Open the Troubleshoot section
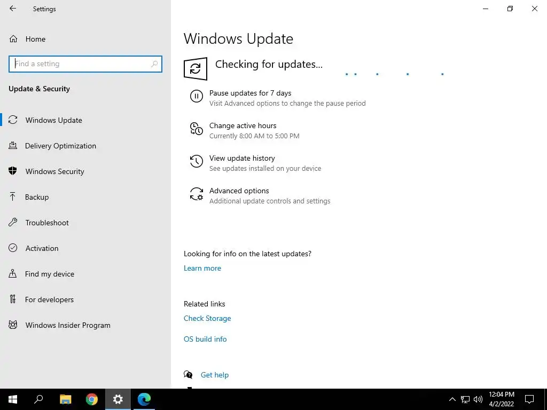This screenshot has height=410, width=547. click(85, 223)
